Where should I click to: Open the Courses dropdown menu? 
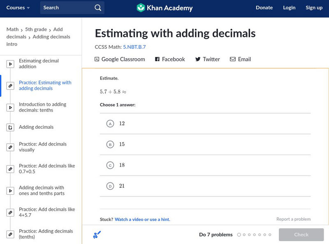(18, 8)
